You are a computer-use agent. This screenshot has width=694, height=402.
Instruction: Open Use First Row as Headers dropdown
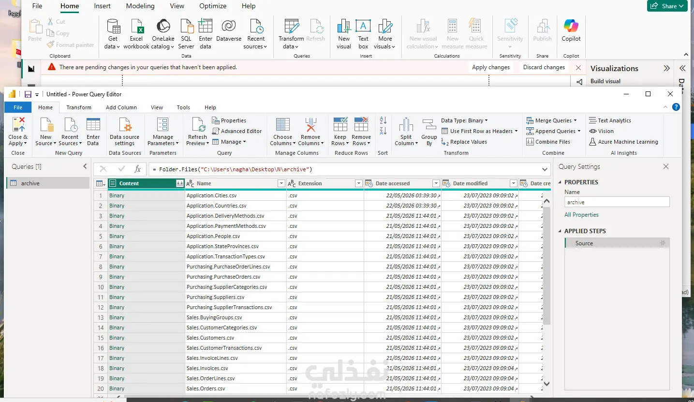[x=479, y=131]
